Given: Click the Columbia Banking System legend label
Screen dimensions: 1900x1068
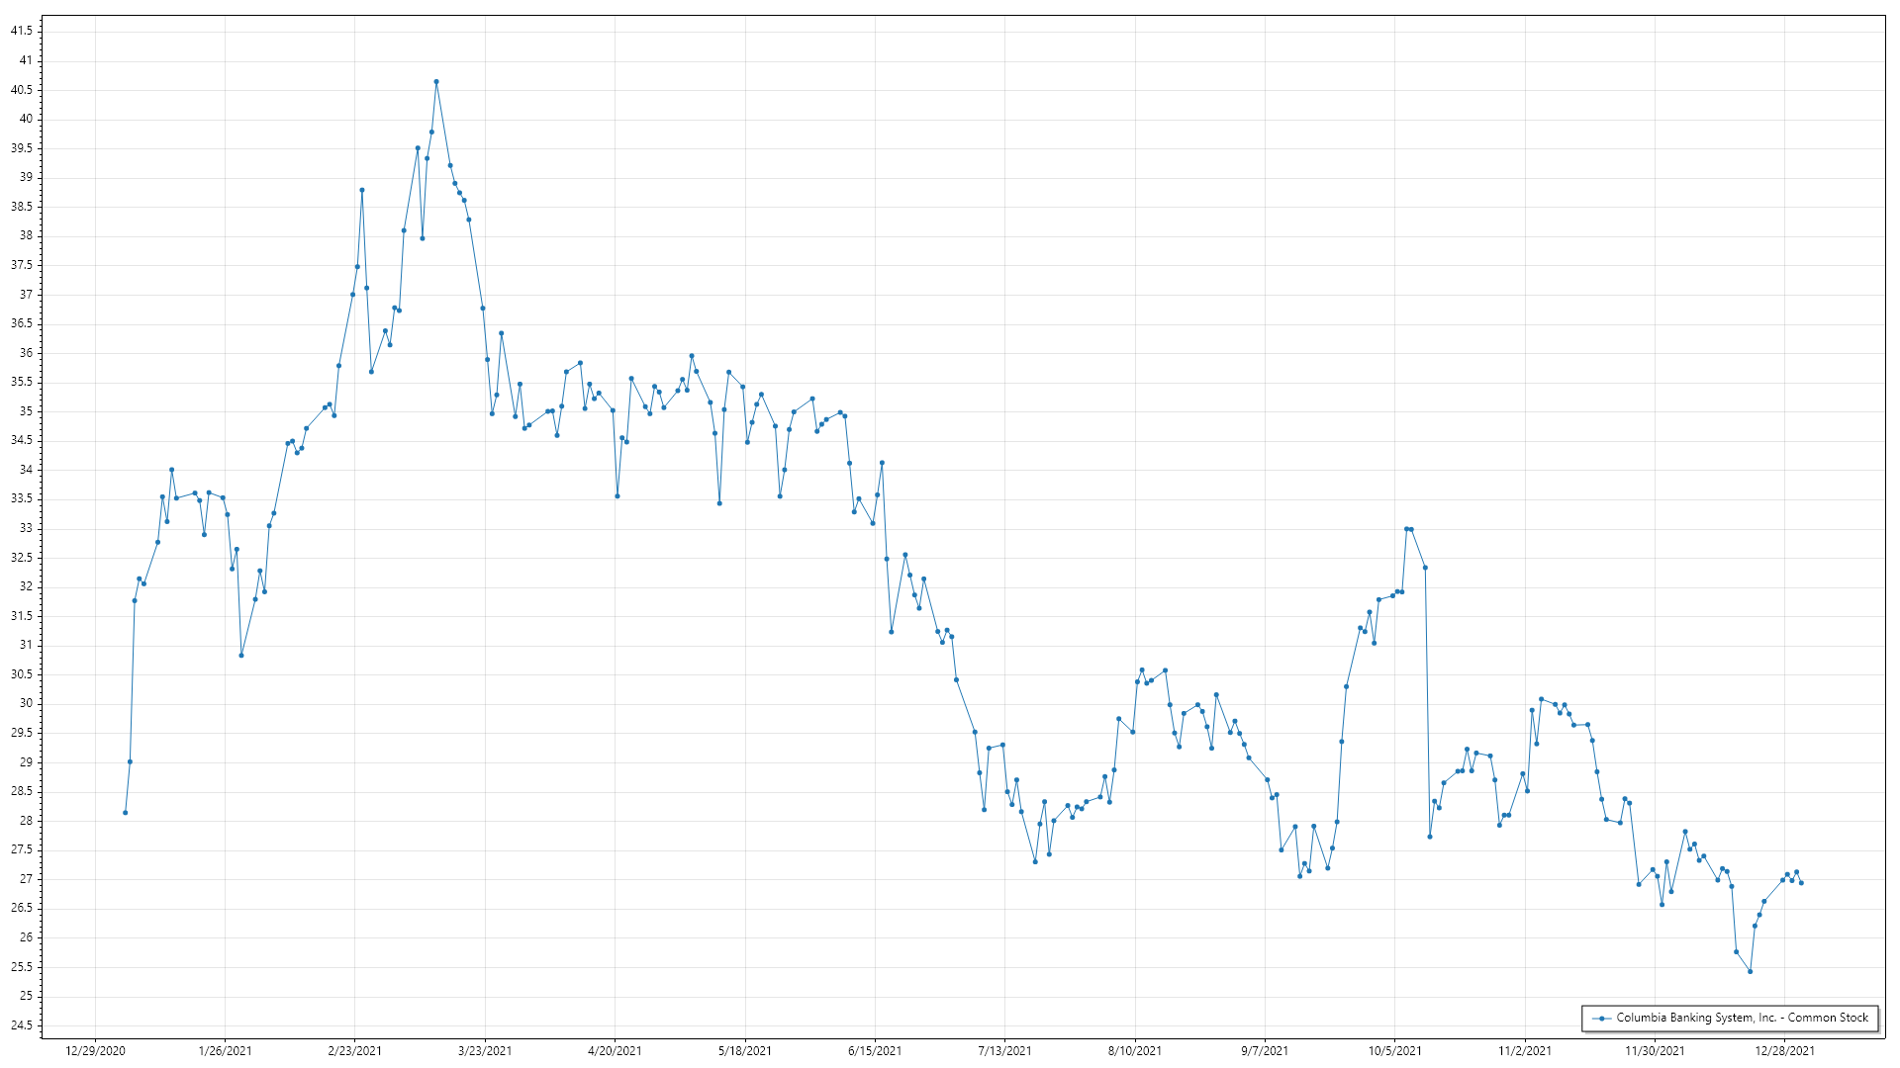Looking at the screenshot, I should [x=1742, y=1018].
